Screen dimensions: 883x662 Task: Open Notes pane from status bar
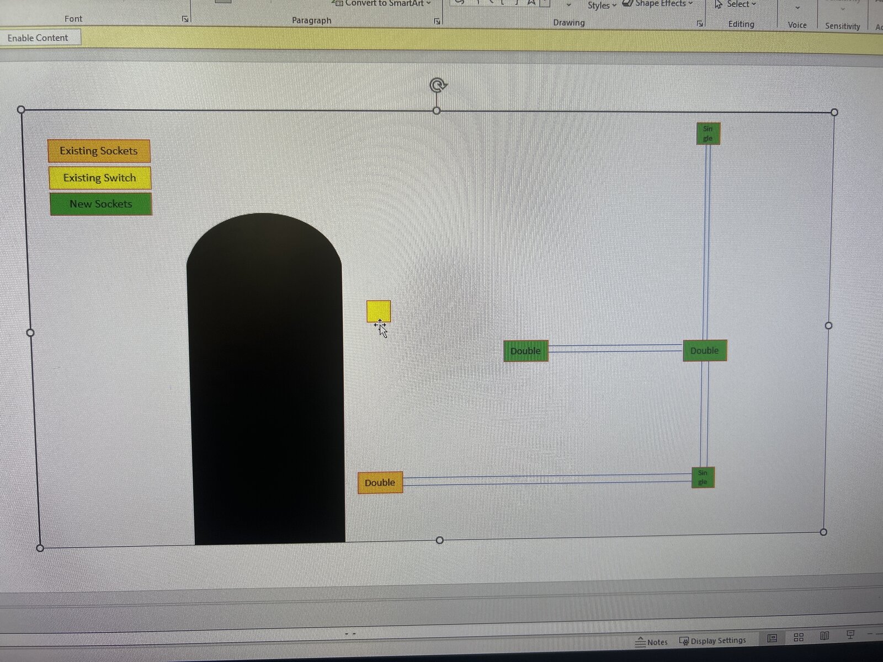click(651, 642)
